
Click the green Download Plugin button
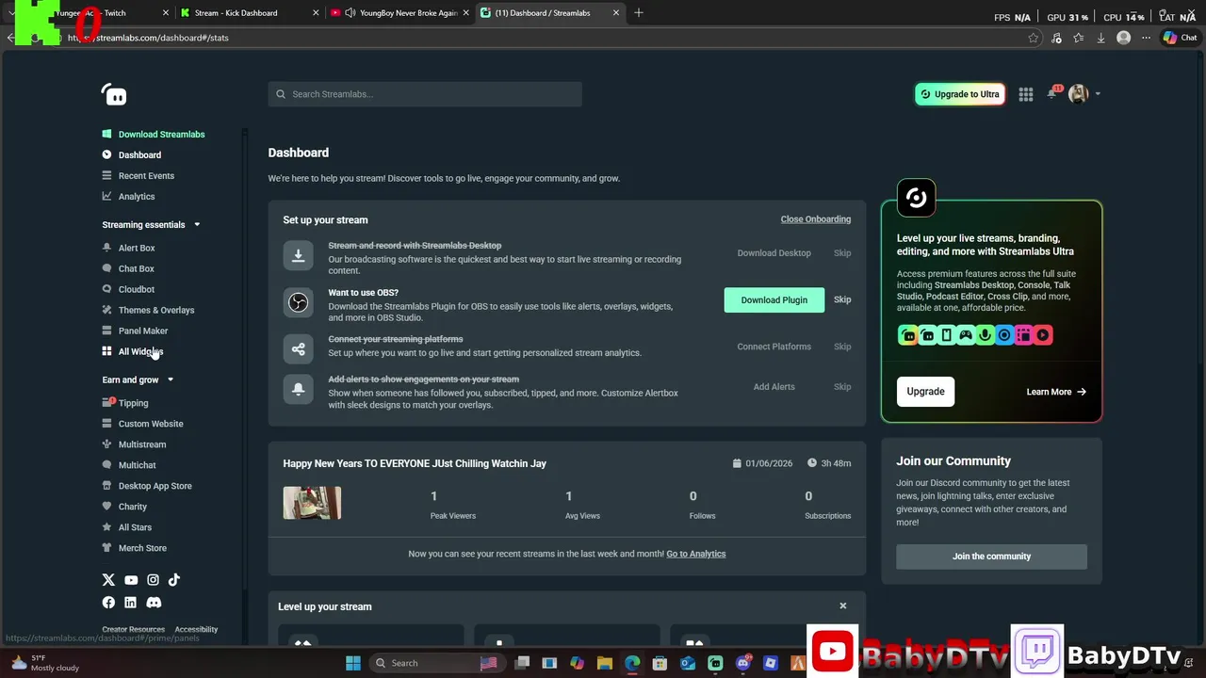[774, 300]
